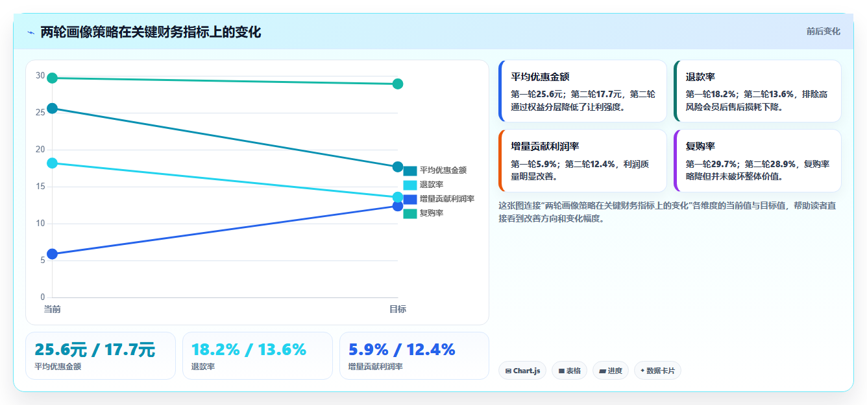Click the 25.6元 / 17.7元 stat value
Image resolution: width=867 pixels, height=405 pixels.
(95, 350)
